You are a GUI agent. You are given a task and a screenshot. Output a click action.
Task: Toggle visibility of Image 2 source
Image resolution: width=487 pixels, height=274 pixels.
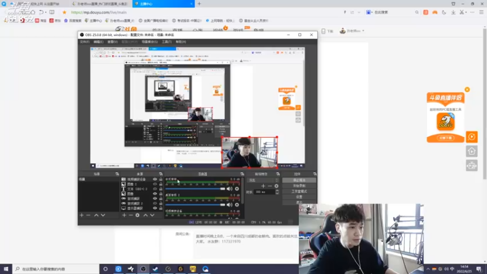155,184
